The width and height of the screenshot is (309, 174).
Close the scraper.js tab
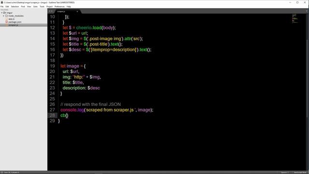pos(77,12)
